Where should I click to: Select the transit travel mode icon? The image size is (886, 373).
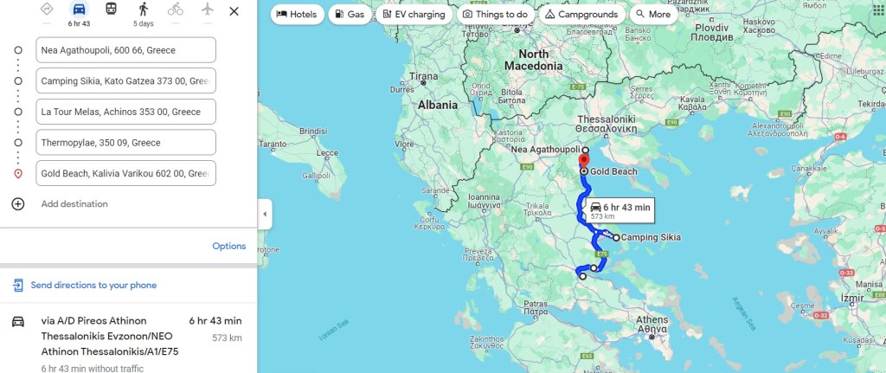tap(112, 9)
